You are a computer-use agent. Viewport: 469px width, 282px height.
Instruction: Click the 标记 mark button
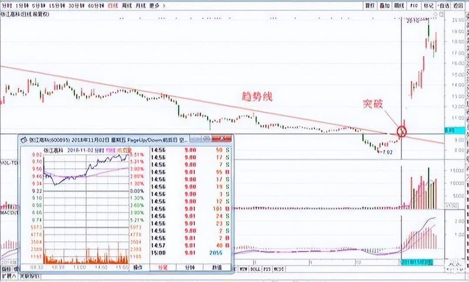pyautogui.click(x=429, y=5)
